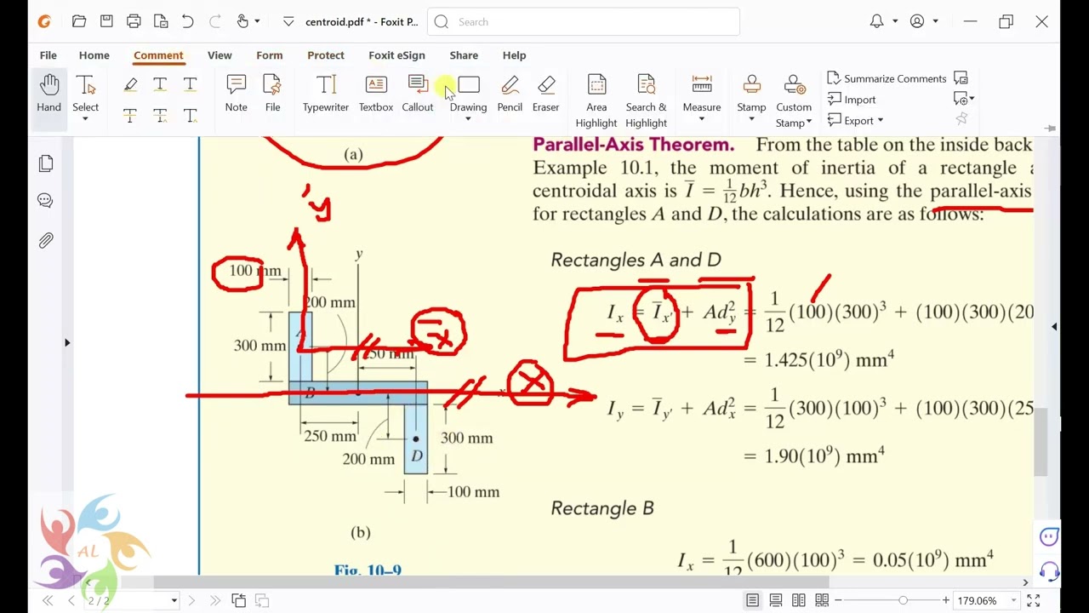The height and width of the screenshot is (613, 1089).
Task: Switch to the Form tab
Action: tap(270, 55)
